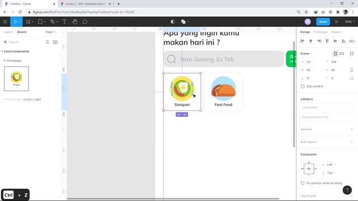The height and width of the screenshot is (201, 358).
Task: Select the Rectangle shape tool
Action: pyautogui.click(x=40, y=22)
